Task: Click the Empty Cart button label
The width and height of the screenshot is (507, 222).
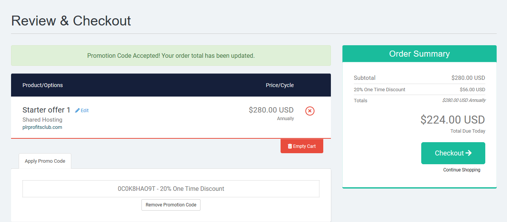Action: click(305, 146)
